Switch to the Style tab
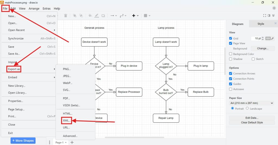Viewport: 278px width, 145px height. coord(261,24)
